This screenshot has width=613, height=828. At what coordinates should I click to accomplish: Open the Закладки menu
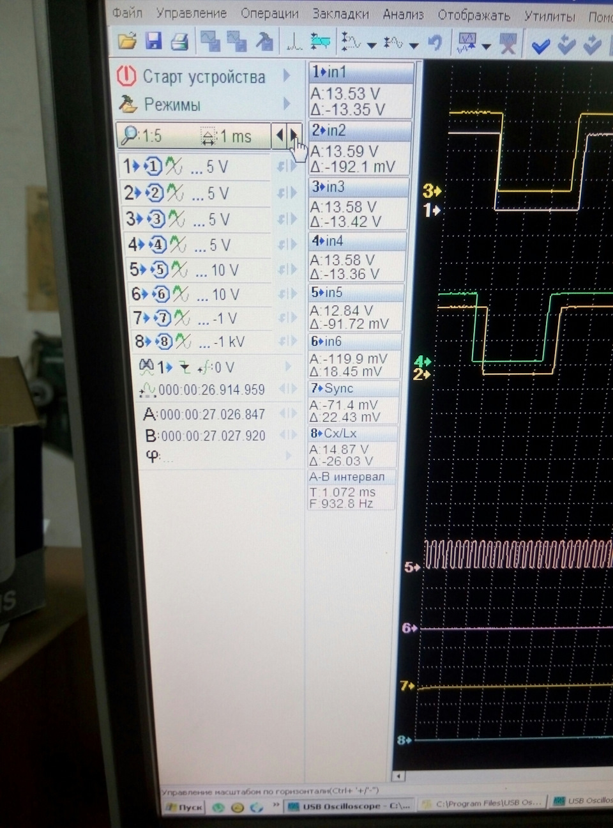click(340, 13)
